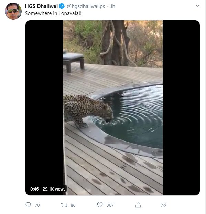Open the @hgsdhaliwalips handle link
This screenshot has width=206, height=214.
86,6
